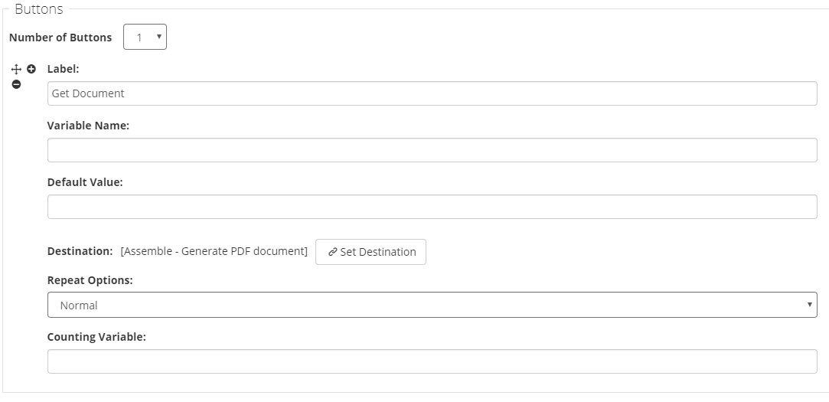This screenshot has width=829, height=402.
Task: Click the arrow at the Repeat Options select's right edge
Action: [x=809, y=305]
